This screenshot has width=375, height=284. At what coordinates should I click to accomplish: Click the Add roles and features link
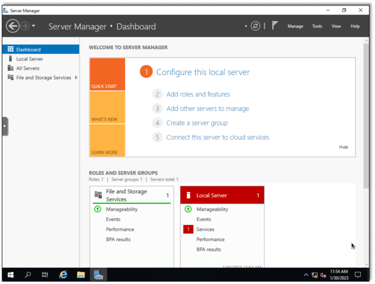[x=198, y=94]
